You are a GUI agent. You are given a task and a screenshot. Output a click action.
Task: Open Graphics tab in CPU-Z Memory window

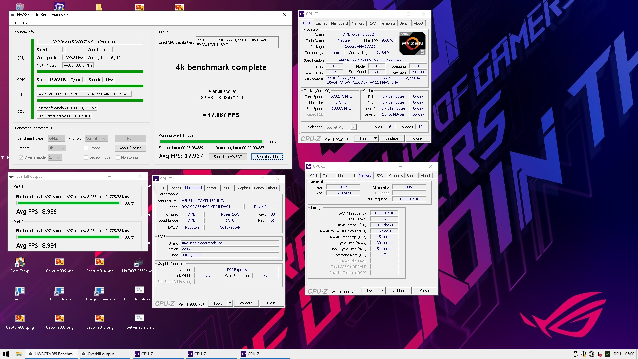coord(396,176)
